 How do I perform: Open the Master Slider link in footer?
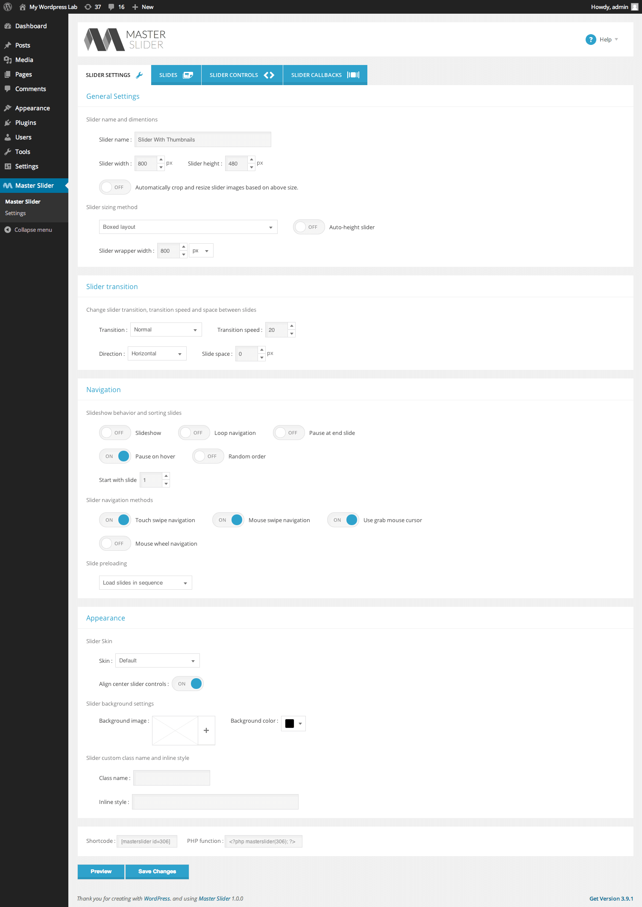(214, 898)
